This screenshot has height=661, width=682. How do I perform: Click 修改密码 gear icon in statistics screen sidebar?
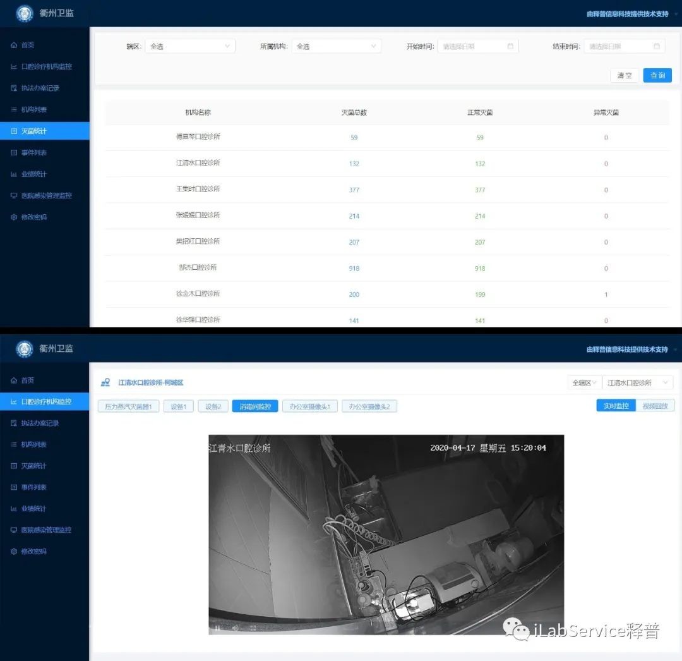point(14,217)
